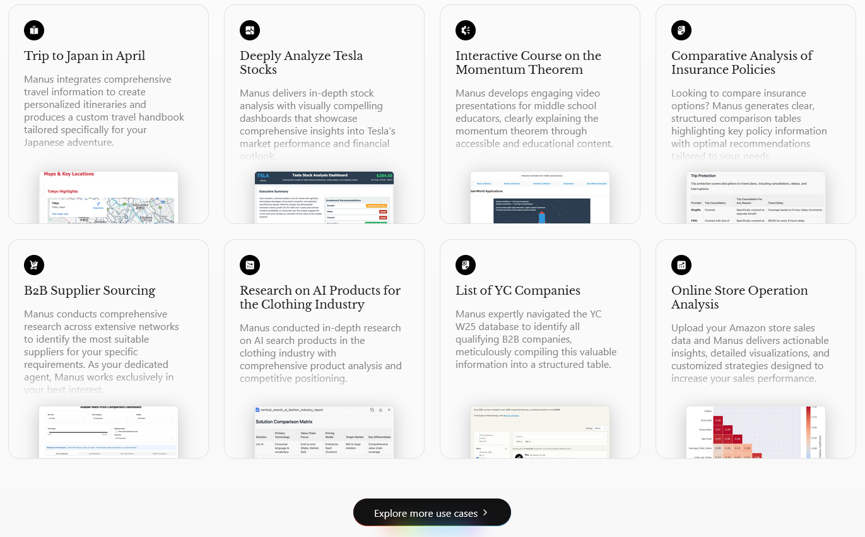This screenshot has width=865, height=537.
Task: Click the icon above Comparative Analysis of Insurance
Action: click(681, 30)
